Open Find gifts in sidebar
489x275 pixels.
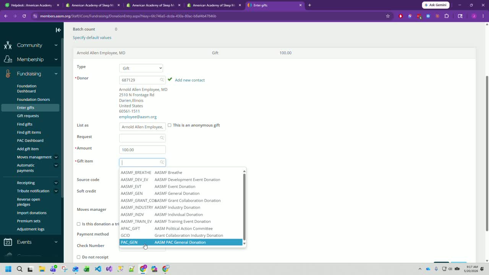24,124
